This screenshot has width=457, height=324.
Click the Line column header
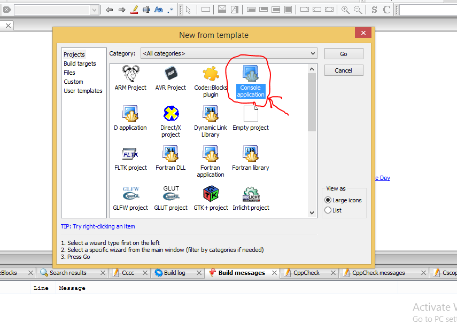[41, 288]
